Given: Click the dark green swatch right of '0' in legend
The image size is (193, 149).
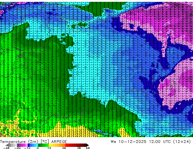Looking at the screenshot, I should click(39, 145).
